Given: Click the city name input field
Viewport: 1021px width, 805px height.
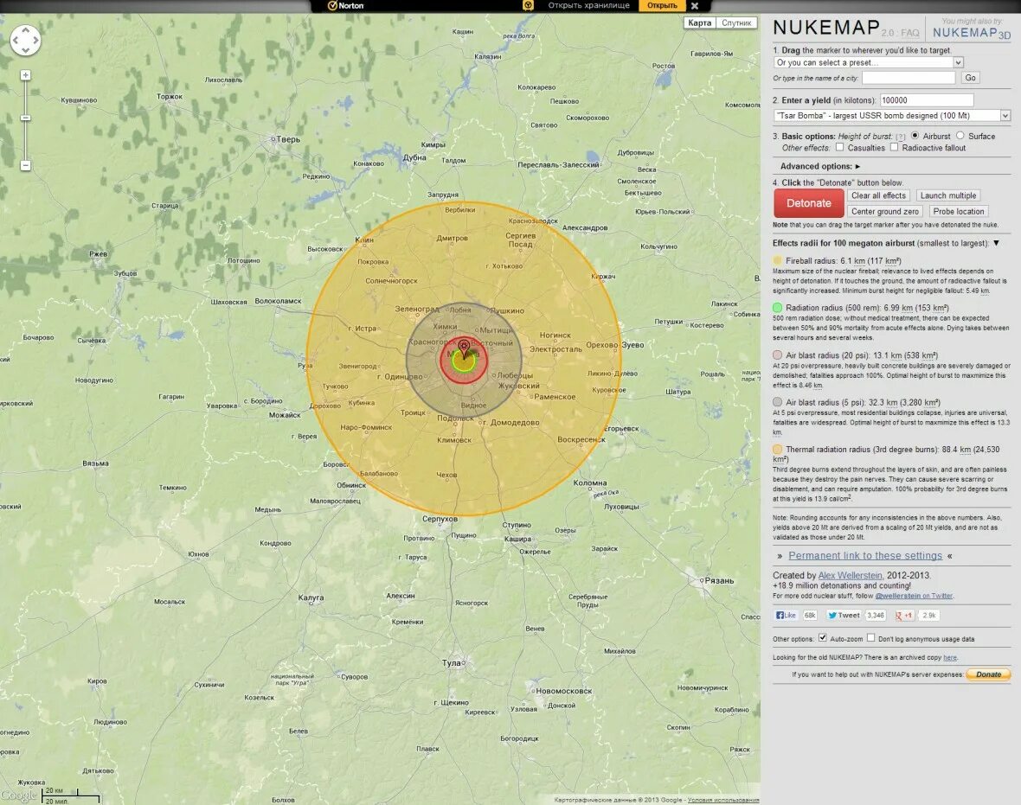Looking at the screenshot, I should [909, 78].
